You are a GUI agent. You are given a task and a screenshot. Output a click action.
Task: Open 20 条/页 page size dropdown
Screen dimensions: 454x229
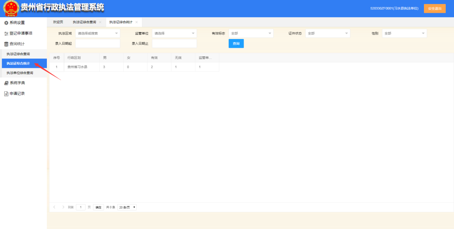(x=127, y=207)
